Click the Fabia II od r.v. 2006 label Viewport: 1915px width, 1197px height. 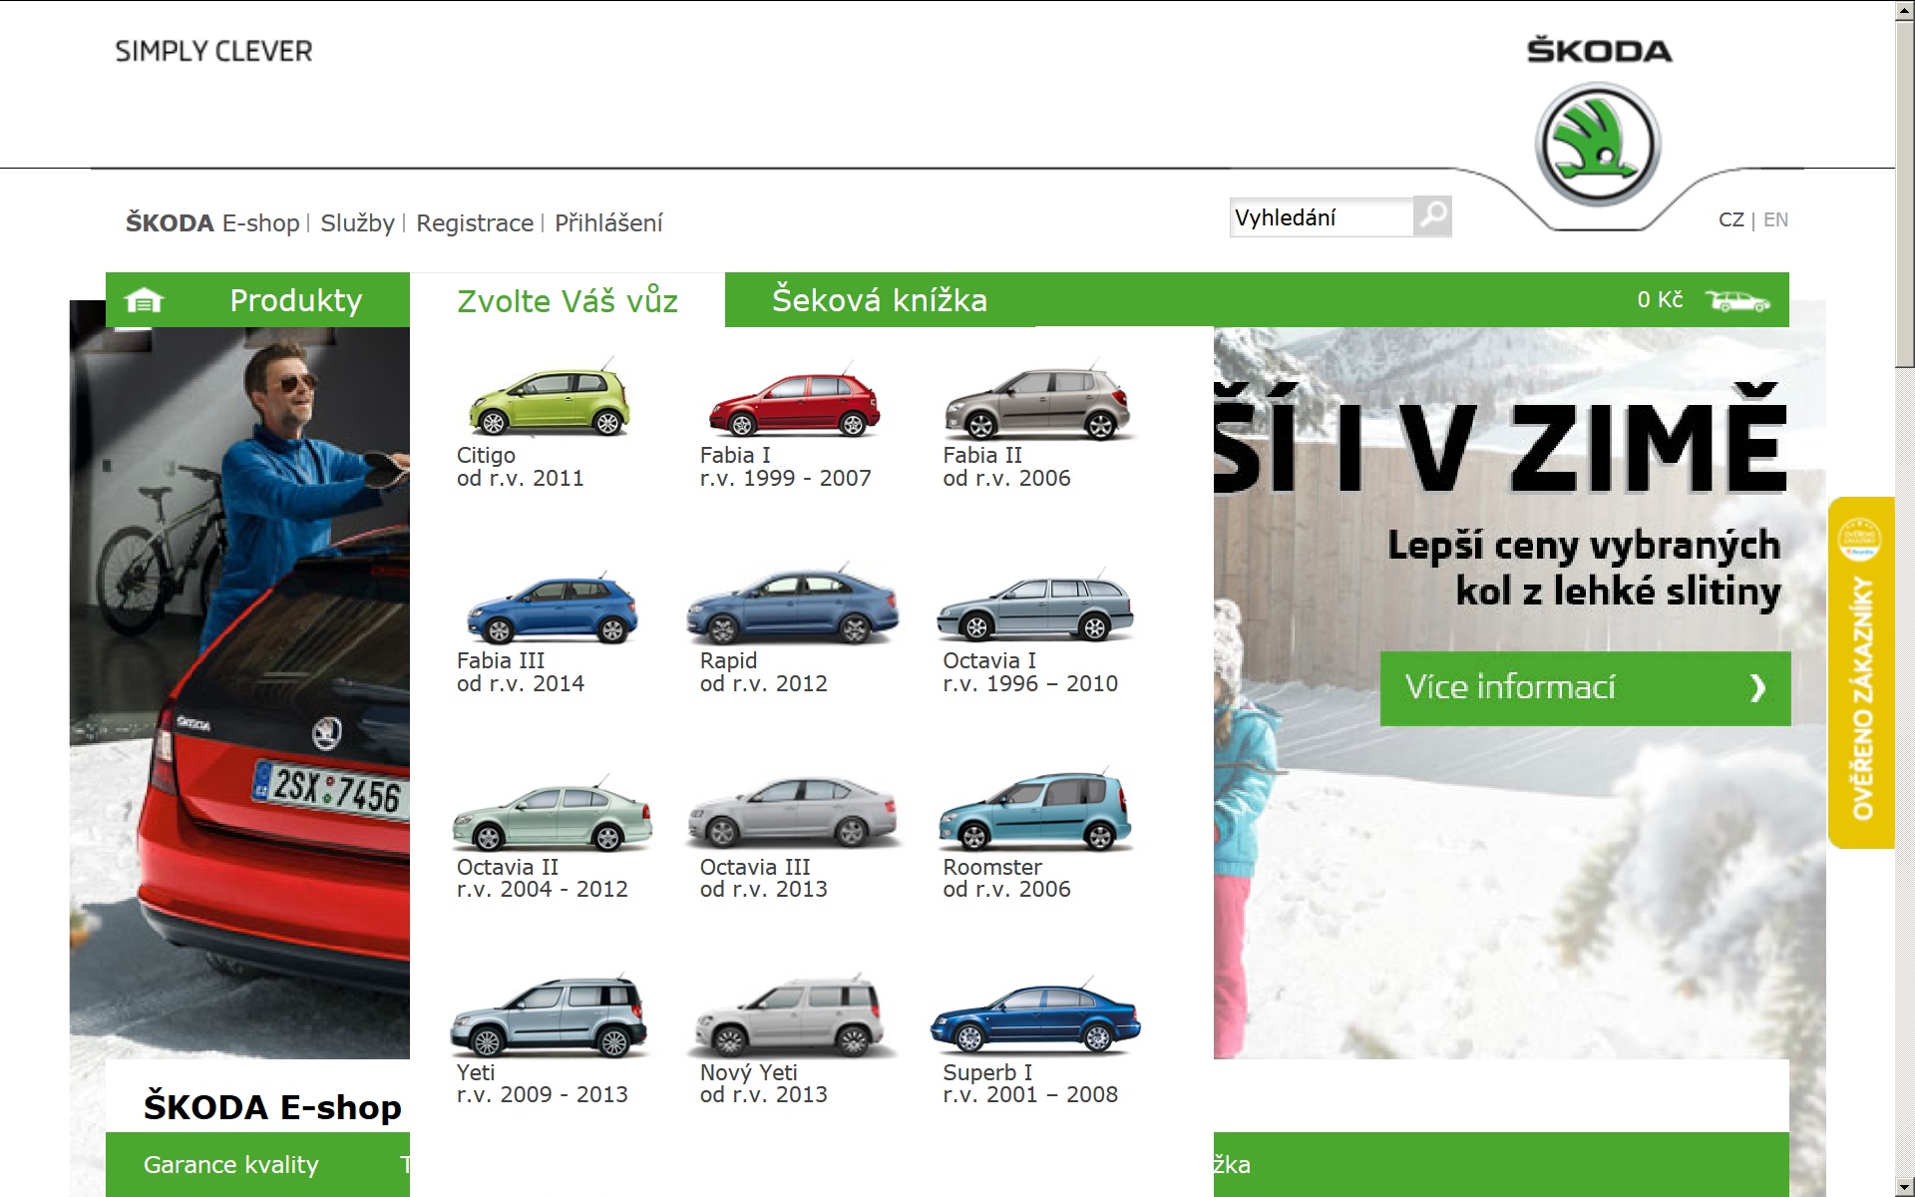[1006, 467]
